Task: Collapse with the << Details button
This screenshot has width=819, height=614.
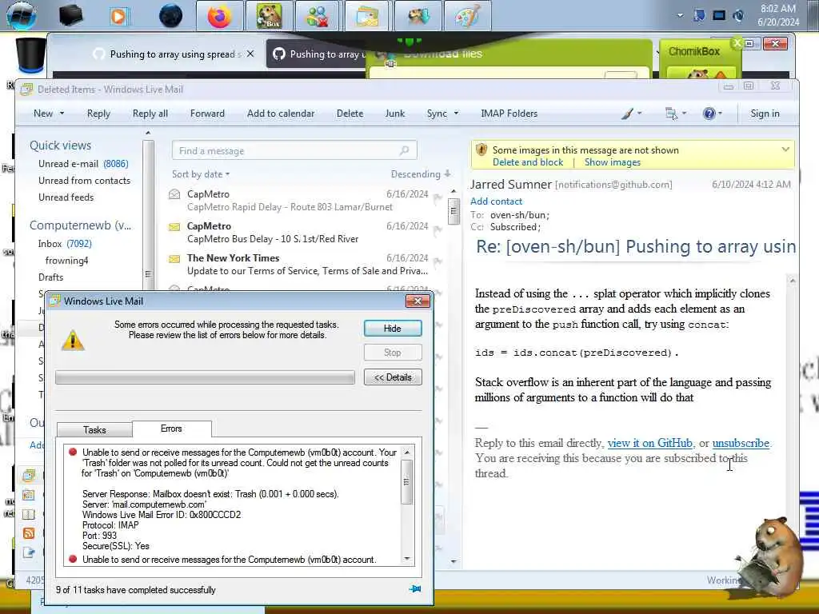Action: click(393, 377)
